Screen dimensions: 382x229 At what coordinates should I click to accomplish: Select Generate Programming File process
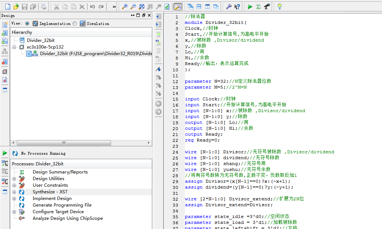pyautogui.click(x=62, y=205)
